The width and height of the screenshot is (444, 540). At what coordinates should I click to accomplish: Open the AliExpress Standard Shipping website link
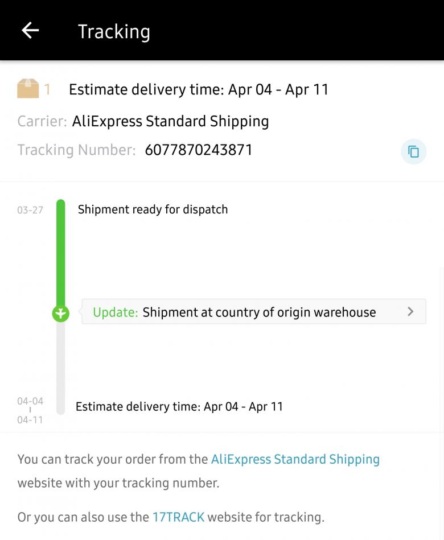click(x=295, y=459)
